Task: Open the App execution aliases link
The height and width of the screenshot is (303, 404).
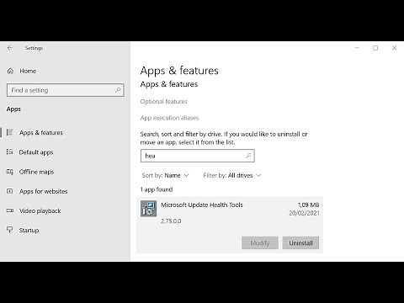Action: pos(169,118)
